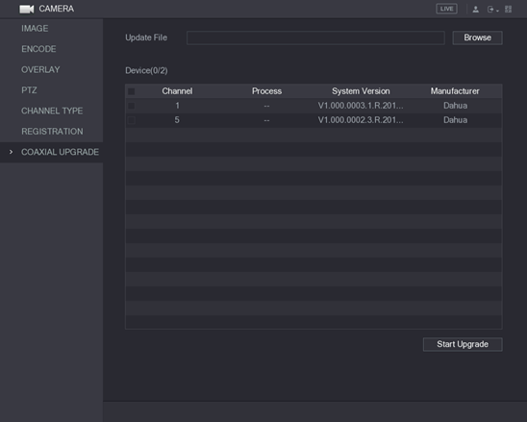Open the main menu grid icon
Screen dimensions: 527x422
pos(508,9)
